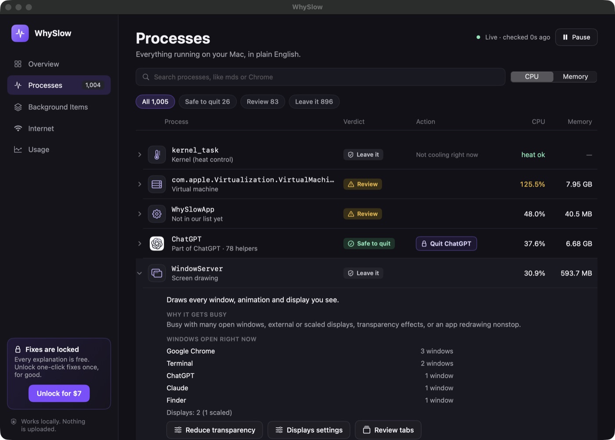Click the 125.5% CPU value
The width and height of the screenshot is (615, 440).
pos(532,184)
